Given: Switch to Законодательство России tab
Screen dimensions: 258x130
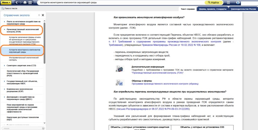Looking at the screenshot, I should pos(243,9).
